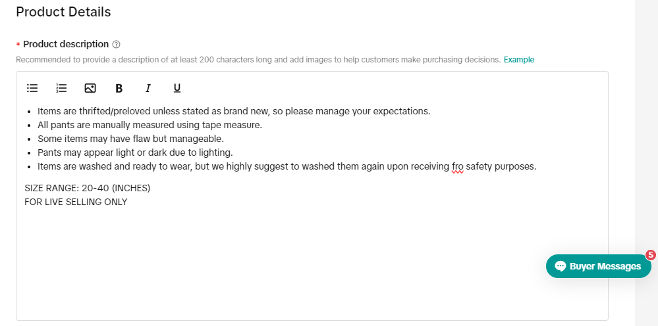Toggle bold formatting
Screen dimensions: 658x326
[119, 88]
